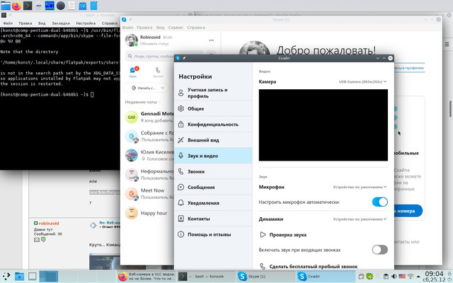
Task: Open the Meet Now chat
Action: 149,194
